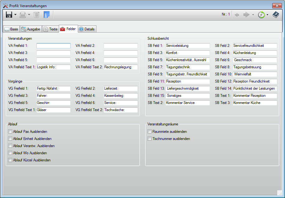This screenshot has height=198, width=285.
Task: Switch to the Texte tab
Action: pyautogui.click(x=50, y=29)
